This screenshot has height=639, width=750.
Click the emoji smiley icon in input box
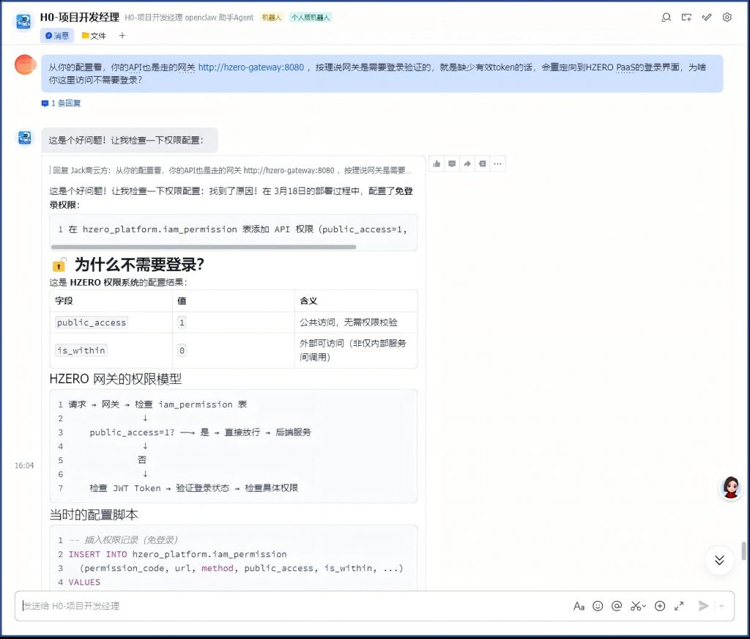pos(598,606)
